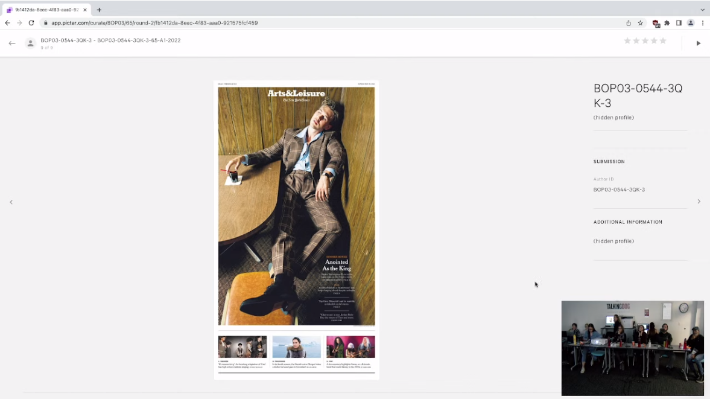Open the red extension icon in the toolbar
This screenshot has width=710, height=399.
pos(656,23)
